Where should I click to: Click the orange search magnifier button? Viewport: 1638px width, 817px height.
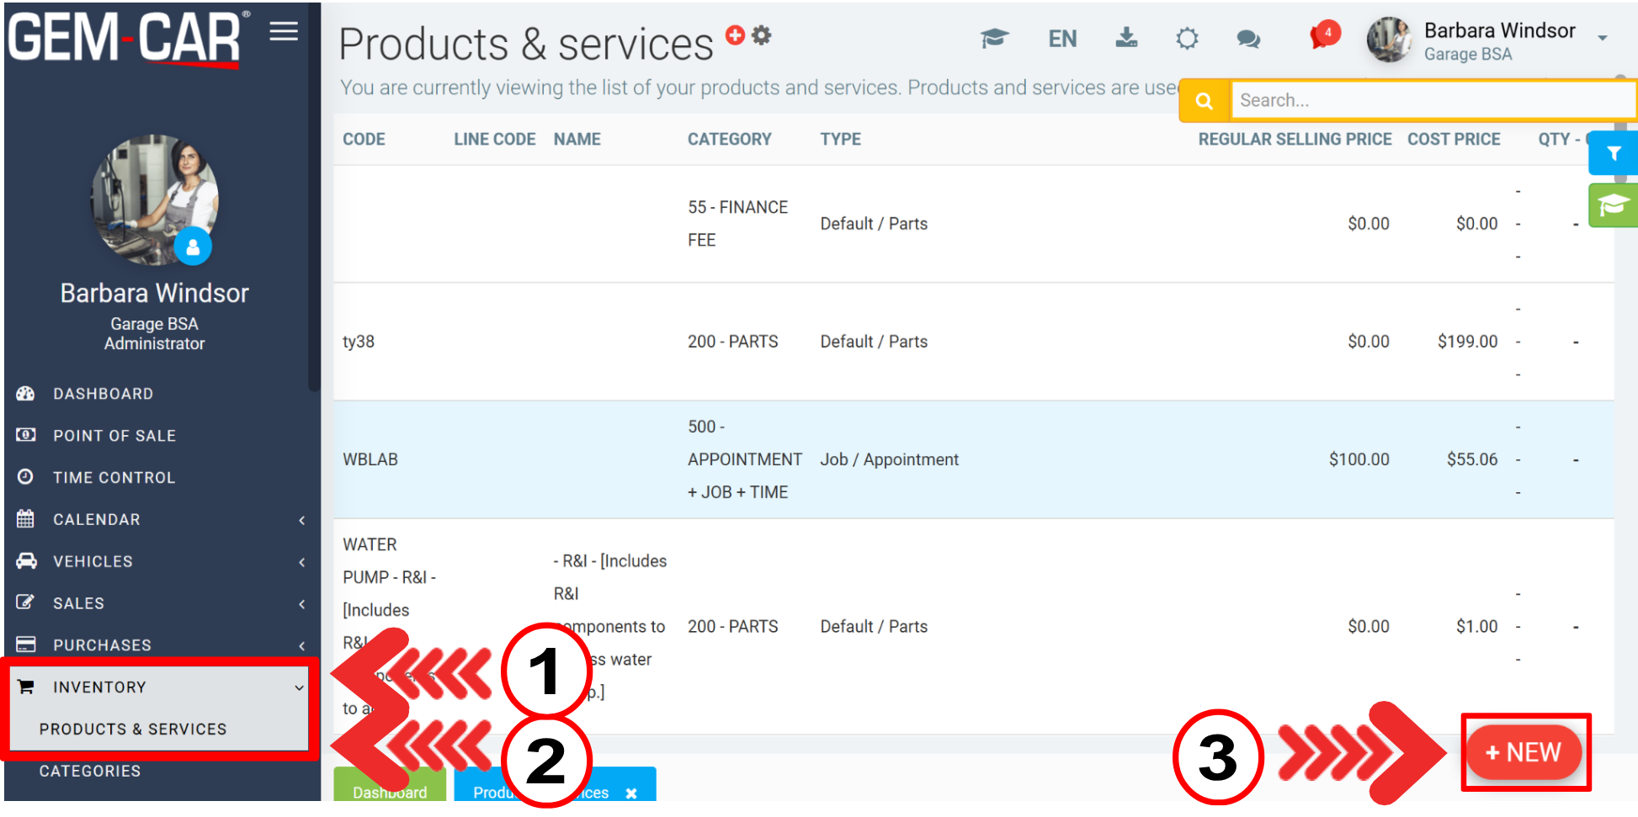pyautogui.click(x=1205, y=101)
